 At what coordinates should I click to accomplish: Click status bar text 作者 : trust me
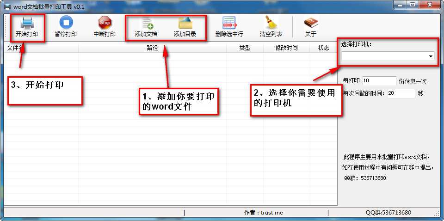pos(263,213)
